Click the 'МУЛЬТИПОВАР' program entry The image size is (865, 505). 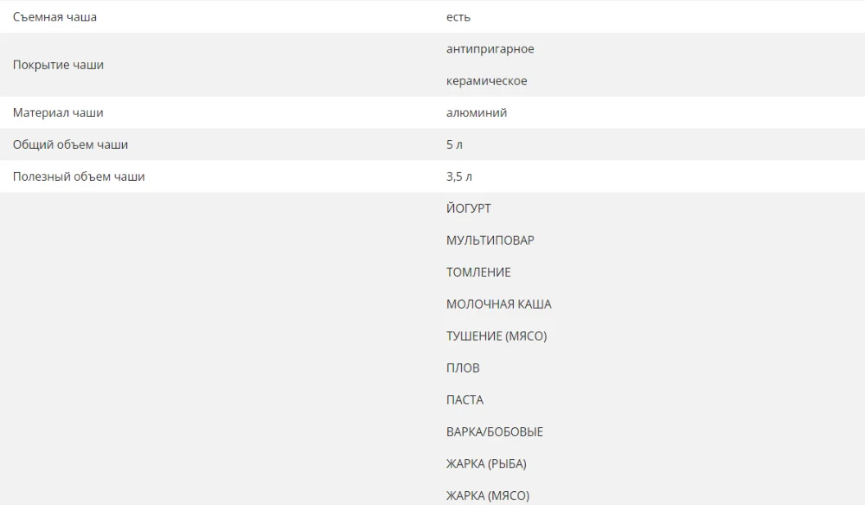click(490, 240)
